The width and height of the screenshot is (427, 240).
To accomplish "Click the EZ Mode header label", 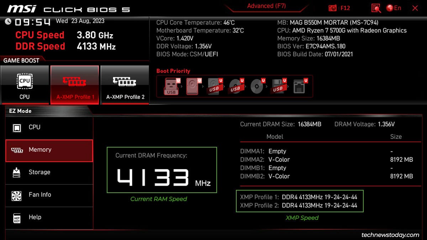I will point(20,111).
